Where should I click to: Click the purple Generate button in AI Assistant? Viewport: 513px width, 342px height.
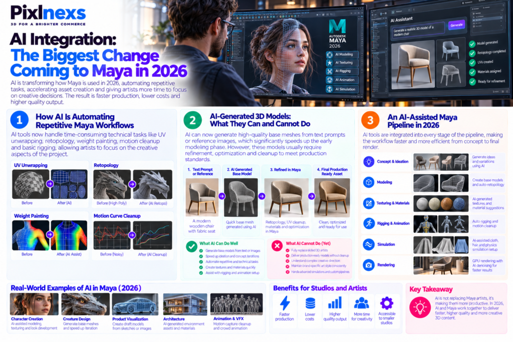click(x=456, y=25)
